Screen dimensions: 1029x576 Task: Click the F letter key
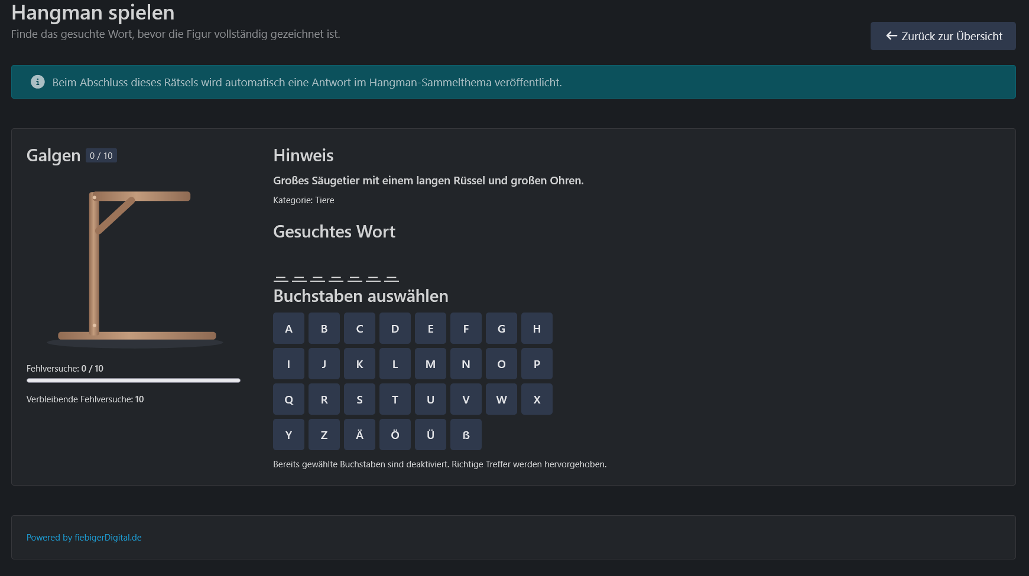pos(466,328)
